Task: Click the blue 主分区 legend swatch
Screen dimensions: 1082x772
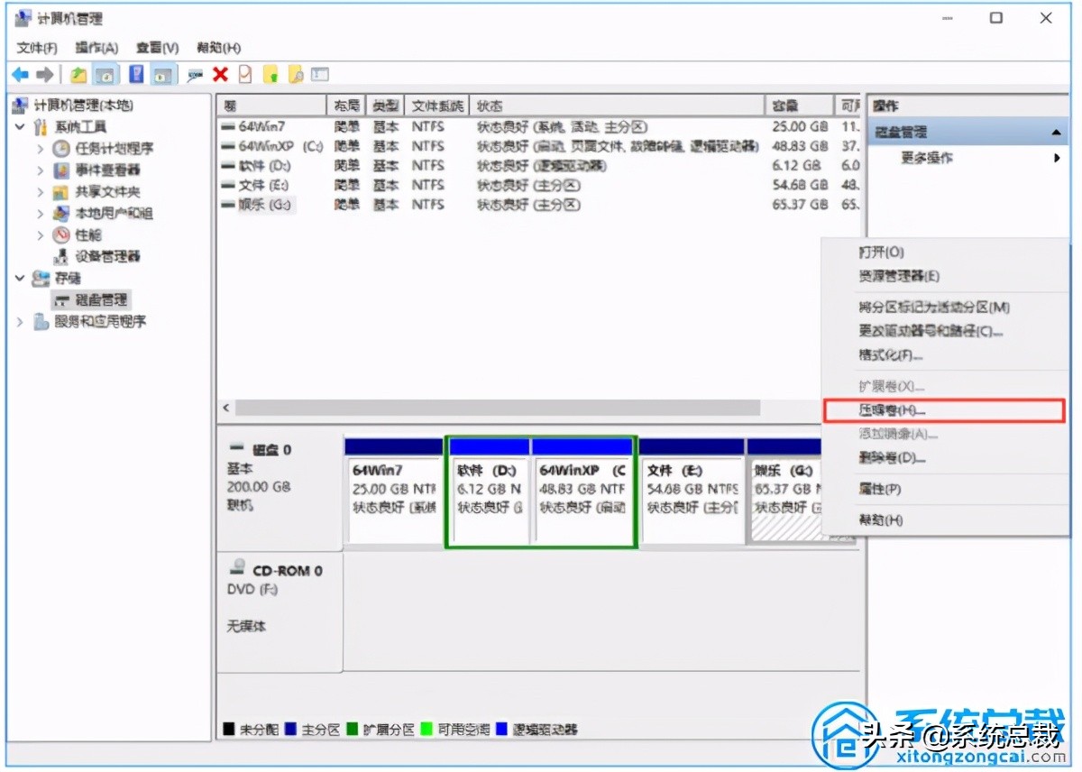Action: click(289, 728)
